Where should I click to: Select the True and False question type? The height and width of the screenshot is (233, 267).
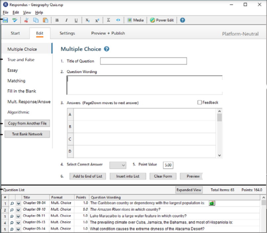coord(21,60)
